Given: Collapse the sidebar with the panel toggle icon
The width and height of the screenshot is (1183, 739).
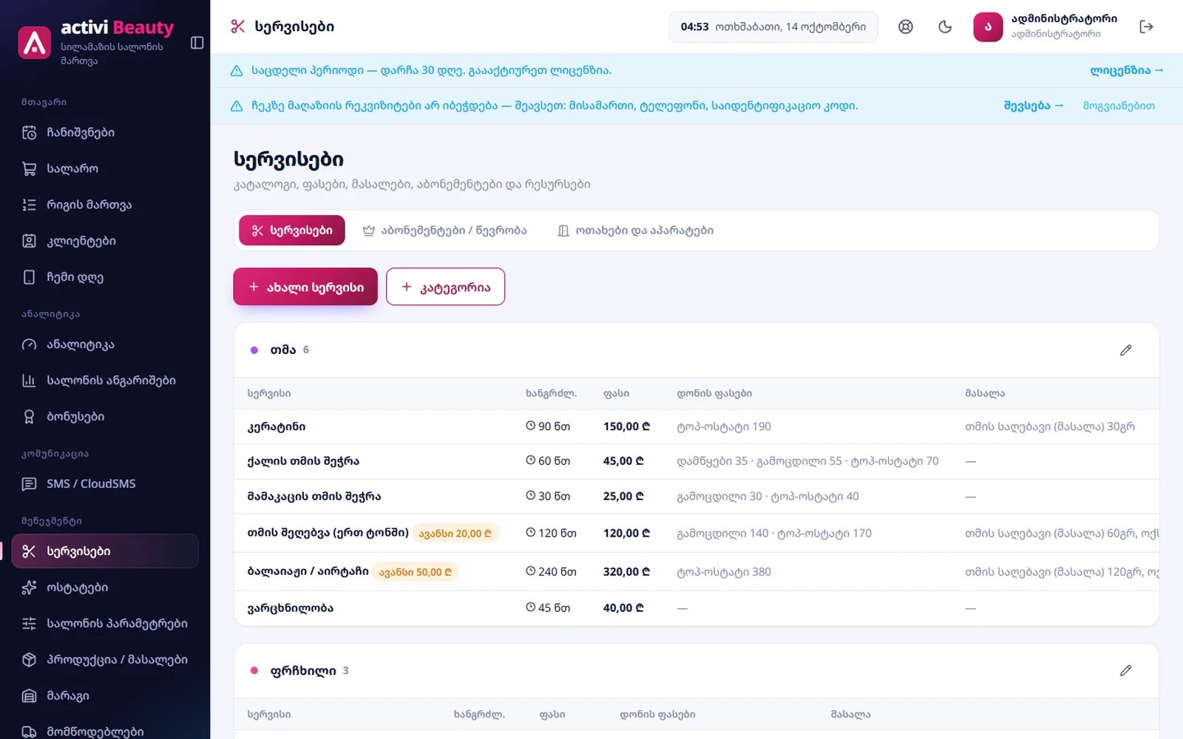Looking at the screenshot, I should tap(197, 42).
